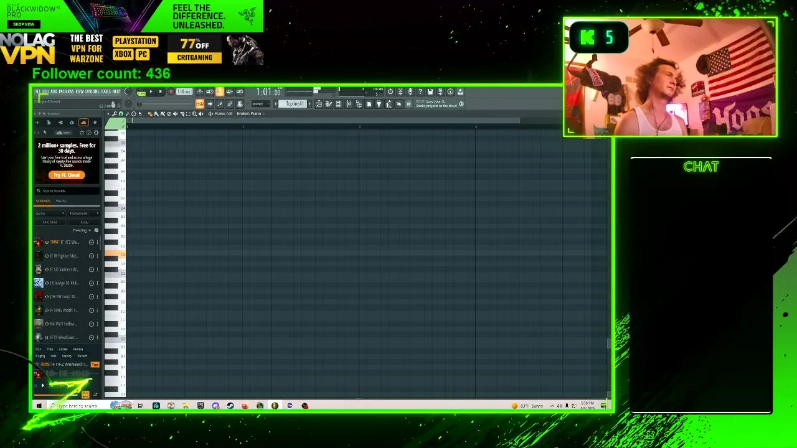Open more options for first sound row
797x448 pixels.
pos(98,242)
